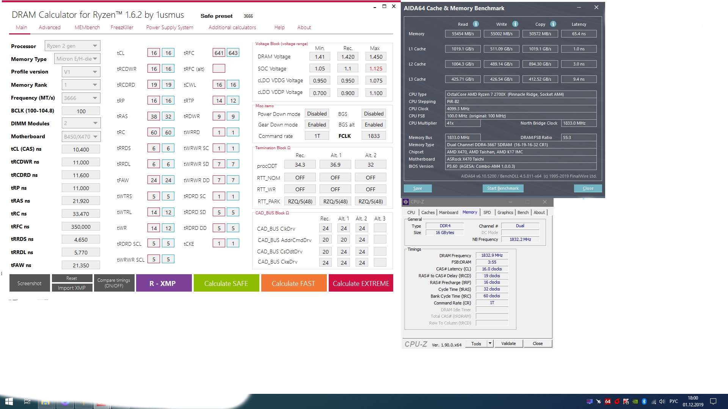Open the Kaspersky tray icon

coord(626,401)
